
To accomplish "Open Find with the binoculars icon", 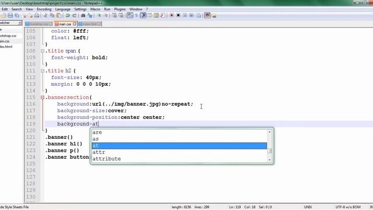I will pyautogui.click(x=83, y=16).
